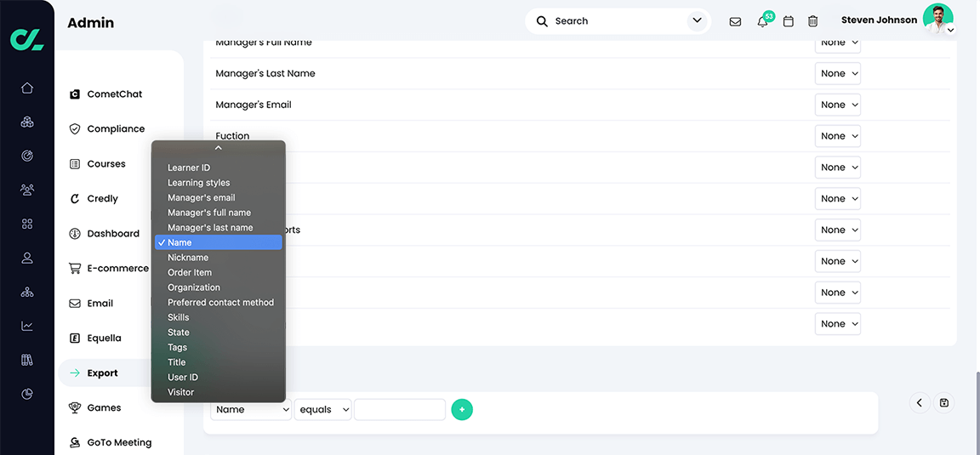Choose Manager's full name option in list
The image size is (980, 455).
(218, 213)
